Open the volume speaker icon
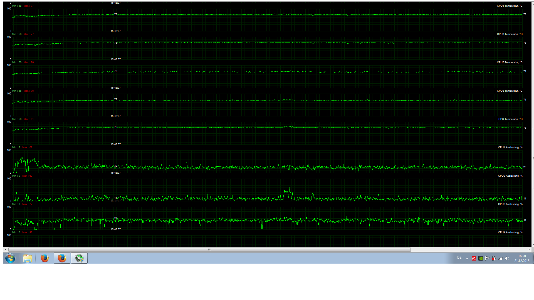The image size is (534, 300). click(507, 258)
